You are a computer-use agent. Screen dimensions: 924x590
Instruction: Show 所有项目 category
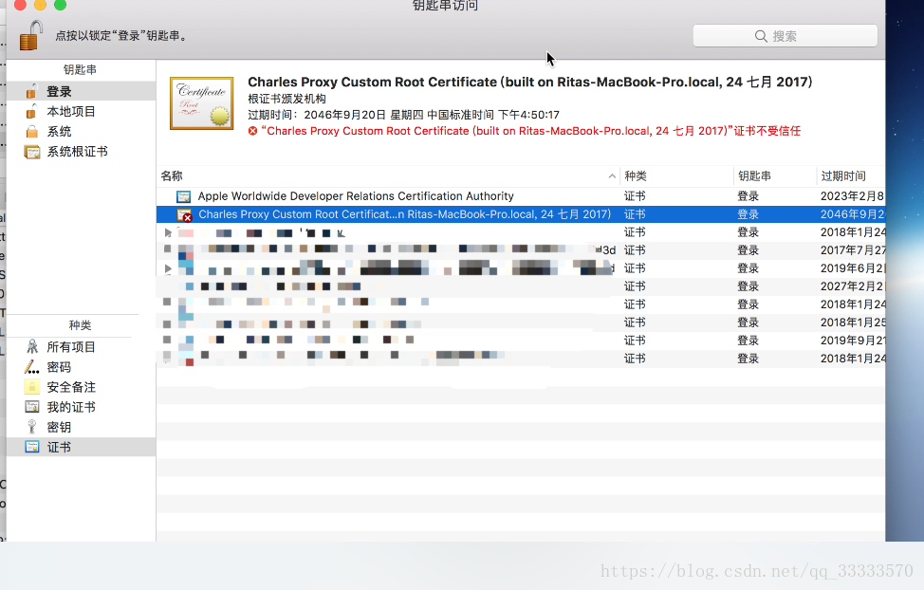81,347
